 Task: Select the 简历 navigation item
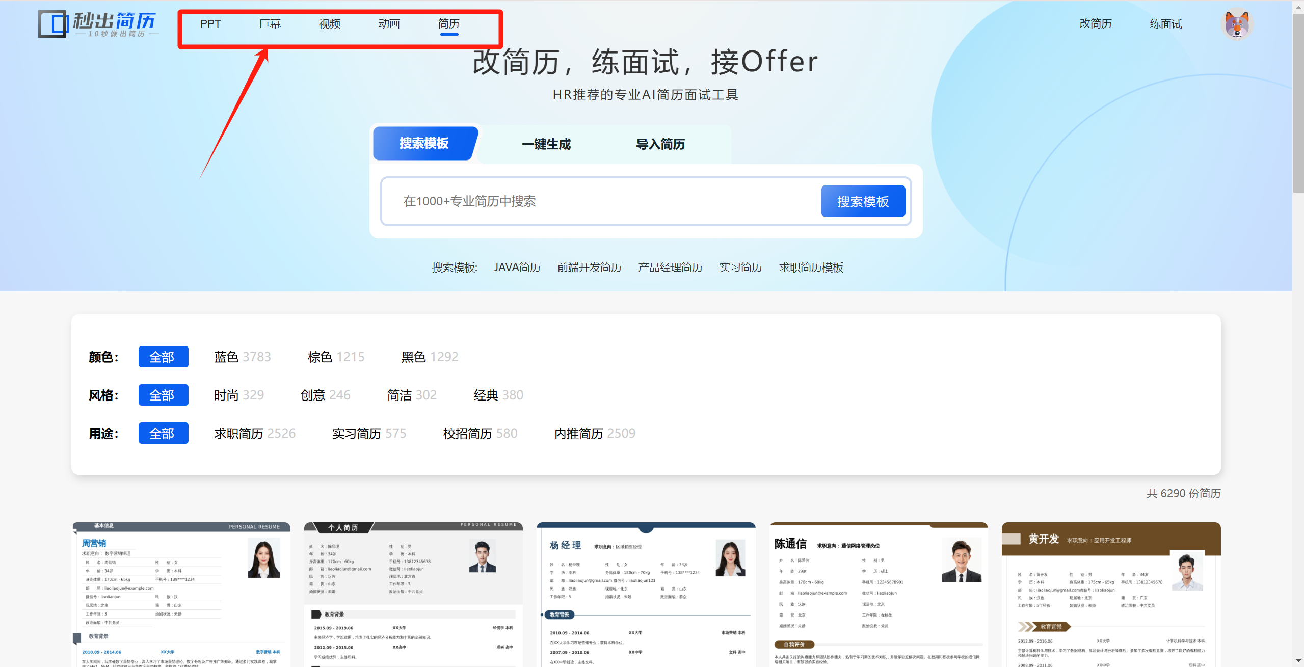[449, 24]
